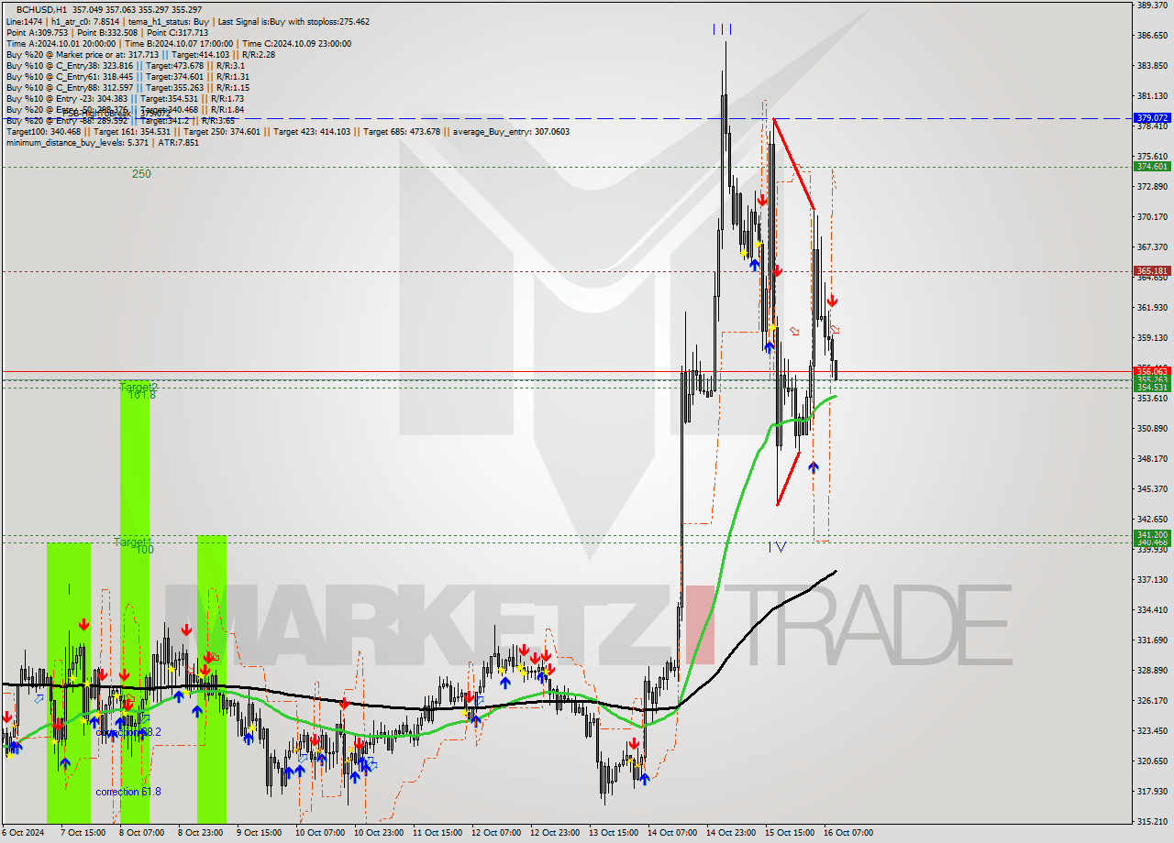Click the 348.170 price axis label
1174x843 pixels.
[x=1152, y=459]
